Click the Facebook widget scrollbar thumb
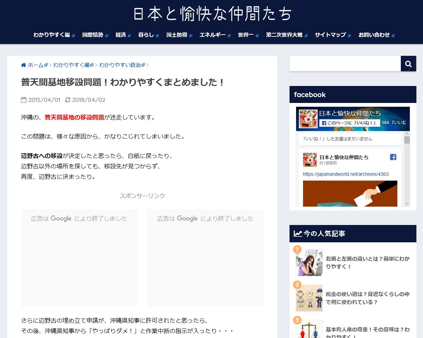The height and width of the screenshot is (338, 423). (407, 140)
